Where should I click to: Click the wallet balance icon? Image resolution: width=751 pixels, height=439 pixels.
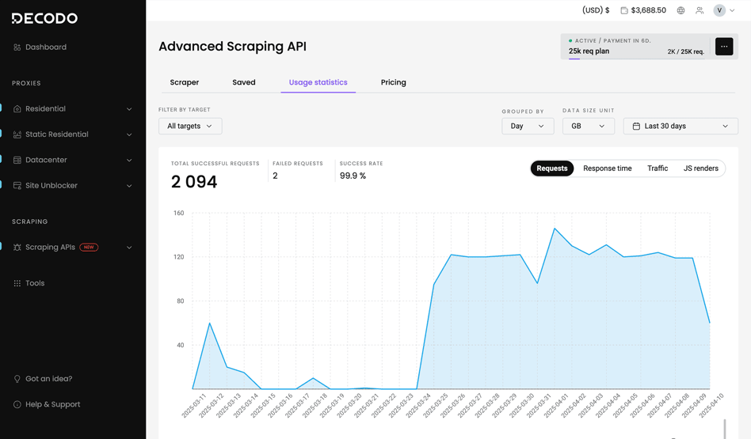coord(624,10)
